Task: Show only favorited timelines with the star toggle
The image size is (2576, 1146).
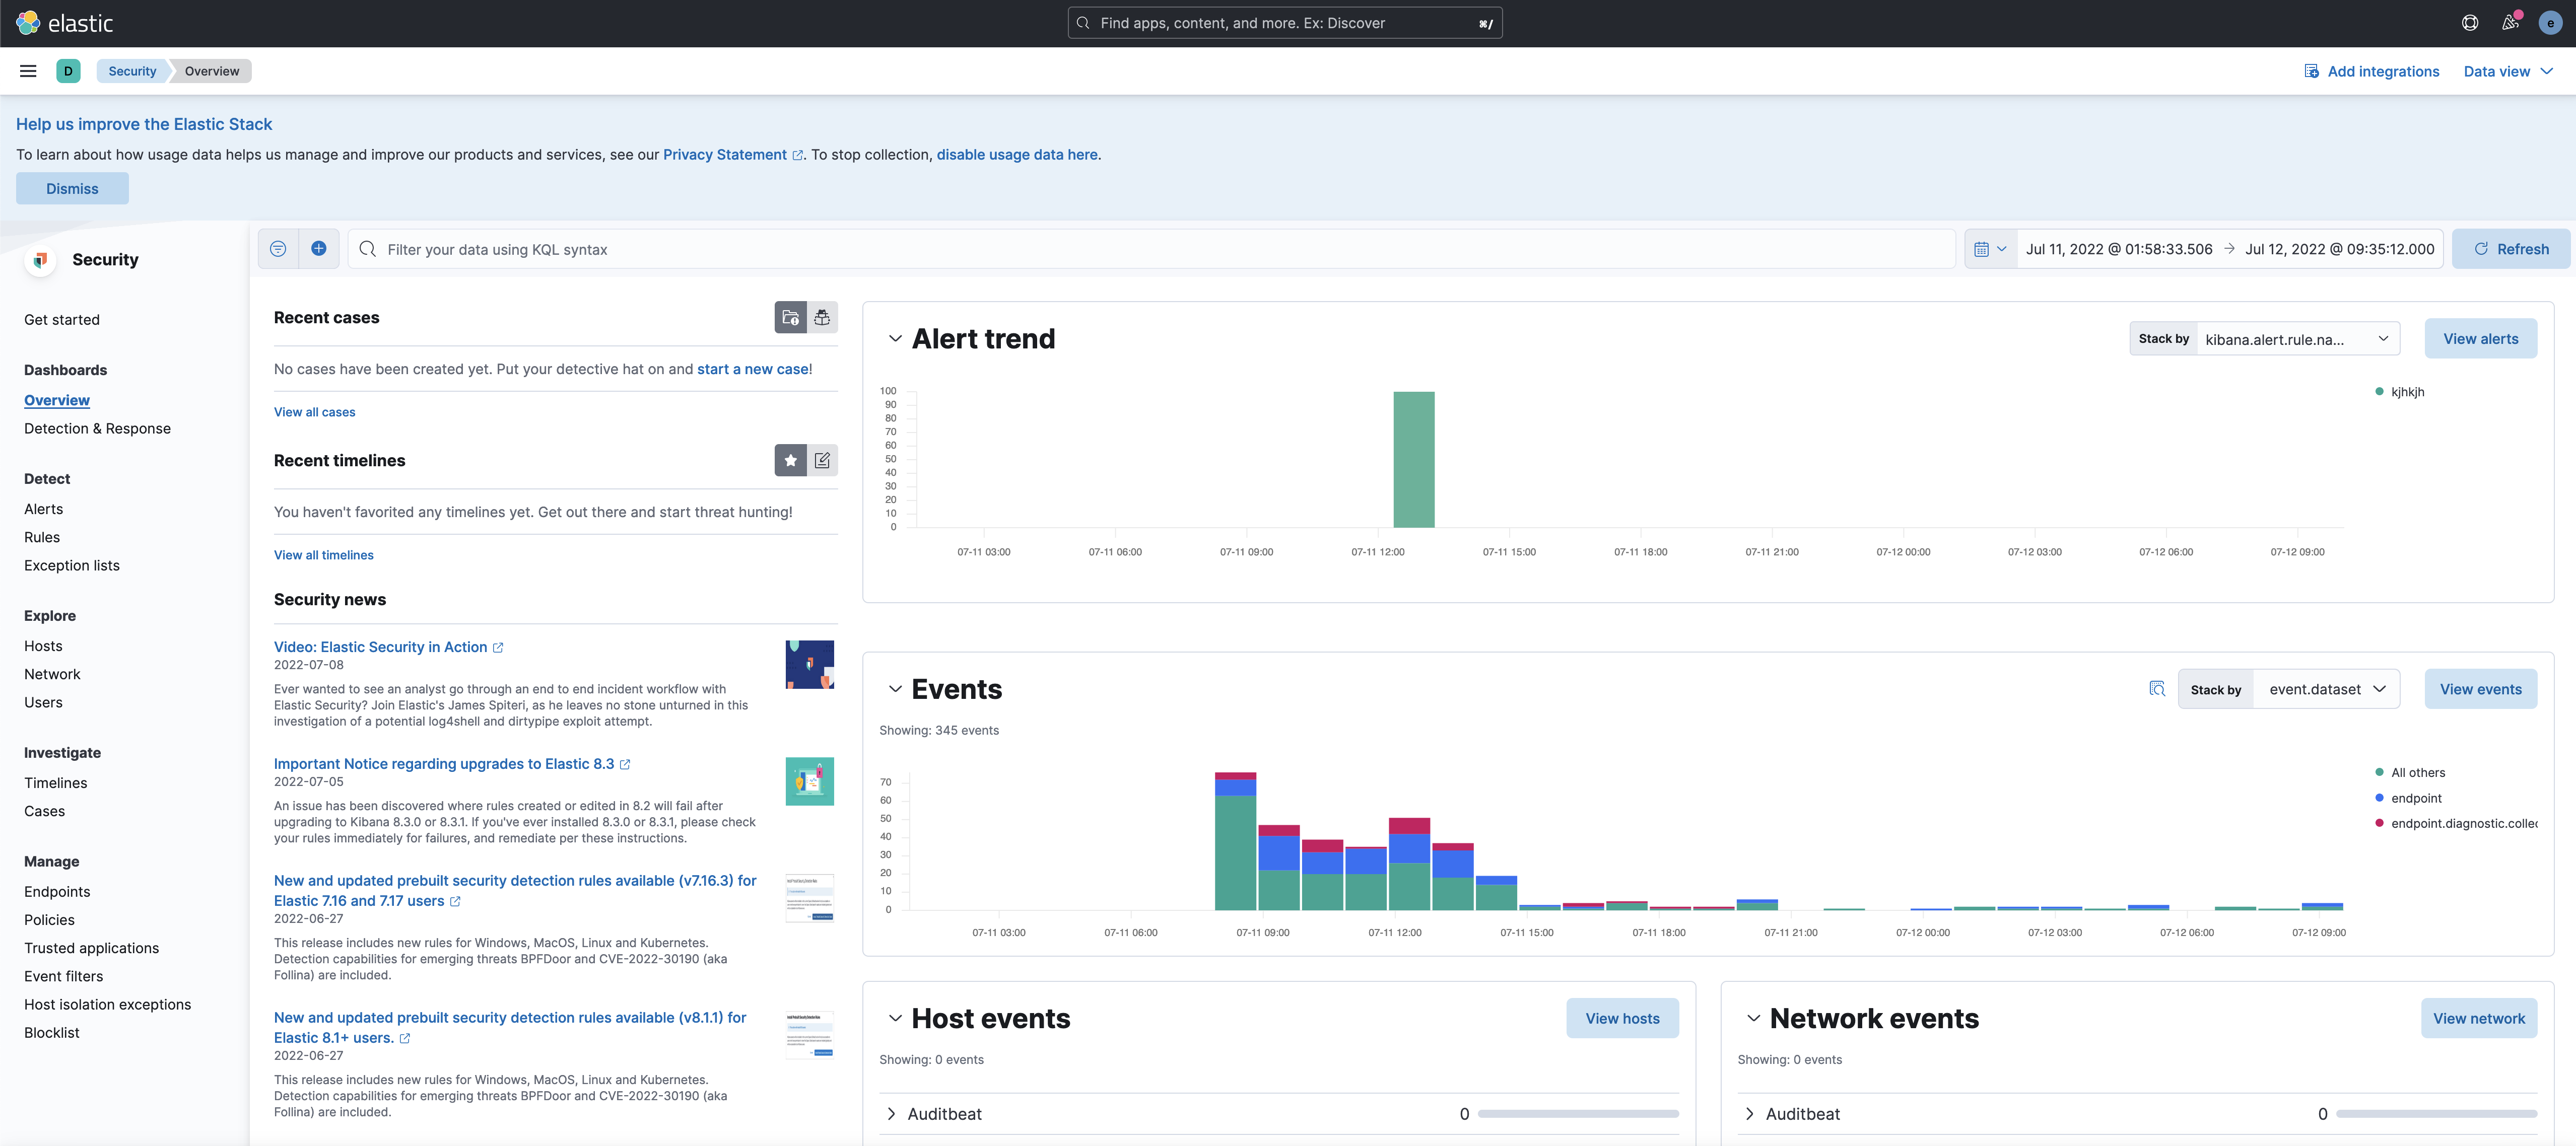Action: 790,460
